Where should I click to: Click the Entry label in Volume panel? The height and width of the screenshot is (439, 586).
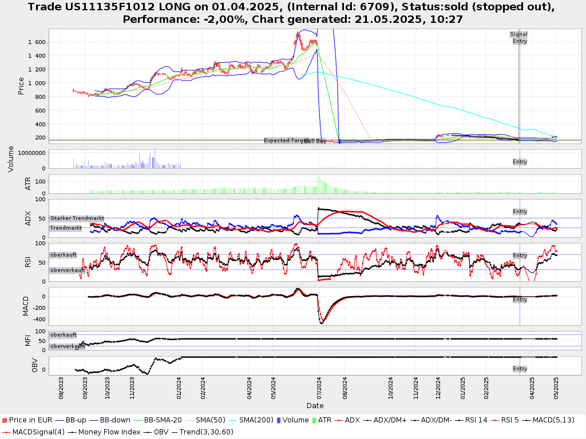(520, 162)
